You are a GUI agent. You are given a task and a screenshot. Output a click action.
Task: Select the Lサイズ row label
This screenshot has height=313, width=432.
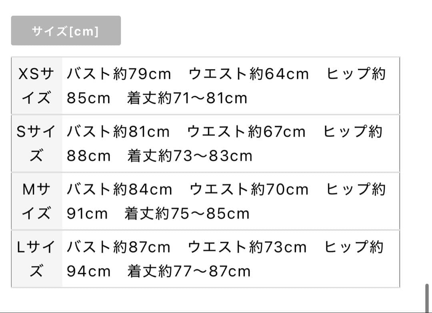point(36,259)
